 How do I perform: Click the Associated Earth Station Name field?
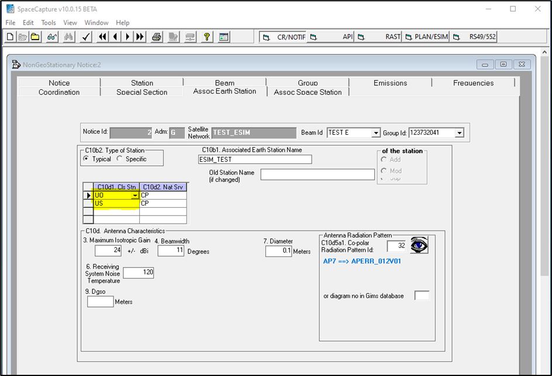tap(255, 159)
